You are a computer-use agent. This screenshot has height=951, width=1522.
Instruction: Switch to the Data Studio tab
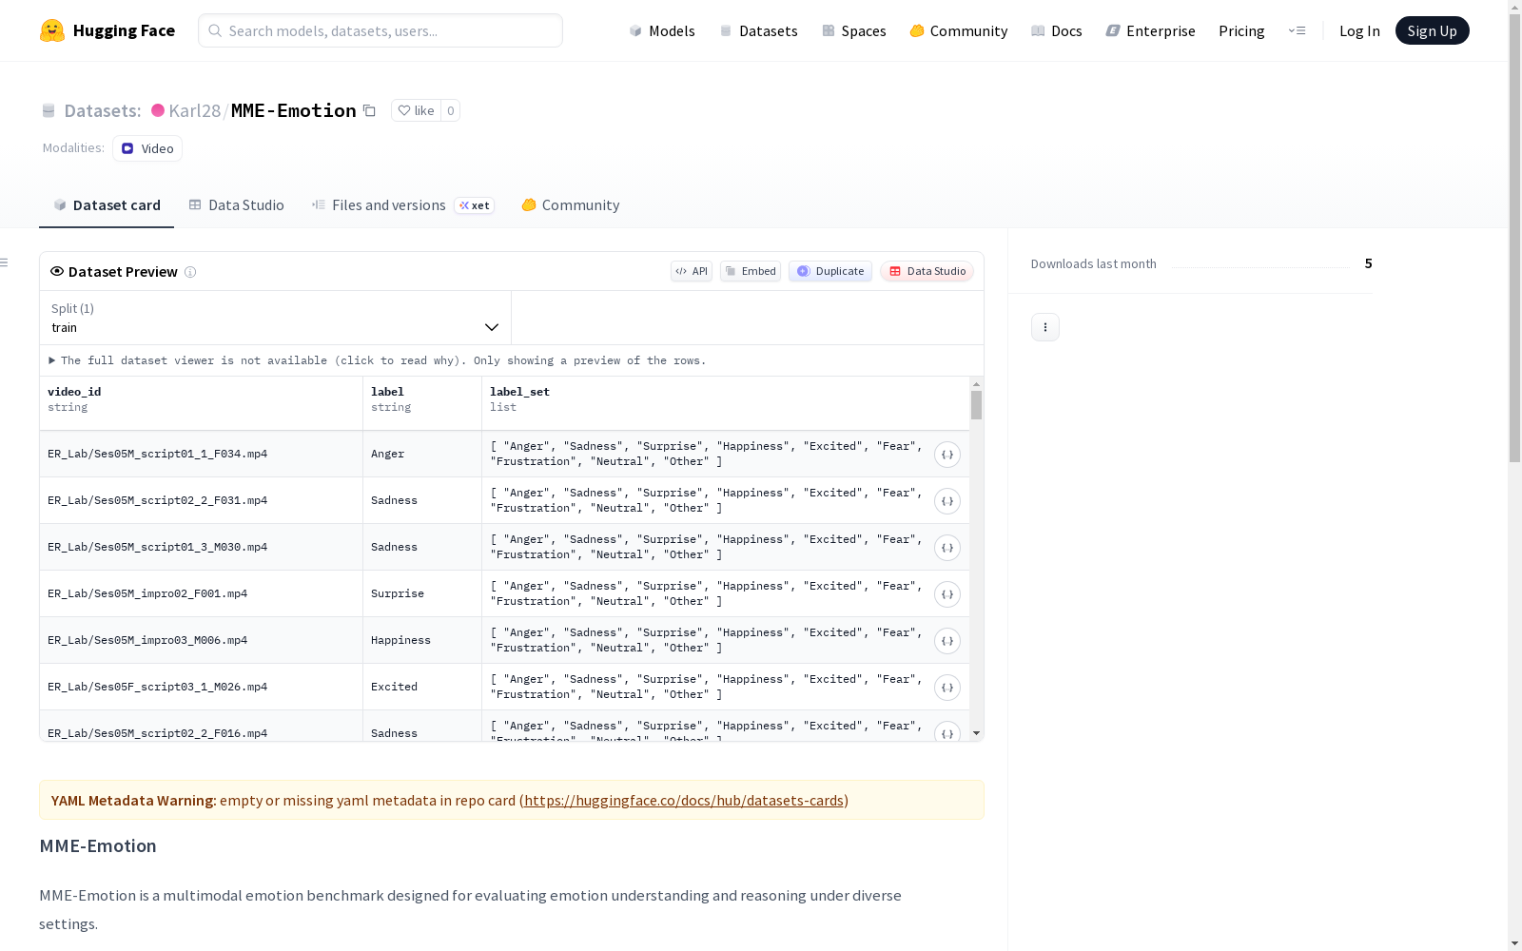236,204
